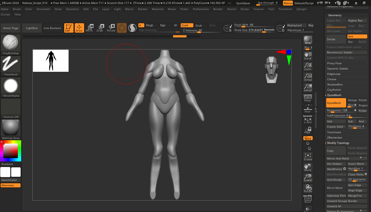Click the Actual size icon on the right shelf
371x212 pixels.
coord(308,77)
